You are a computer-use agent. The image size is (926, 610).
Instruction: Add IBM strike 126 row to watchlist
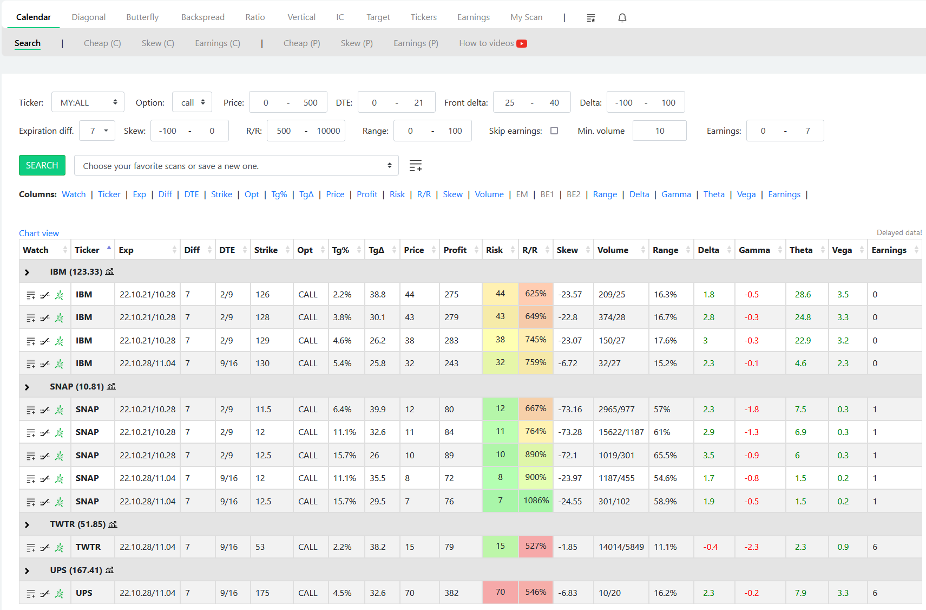tap(31, 295)
